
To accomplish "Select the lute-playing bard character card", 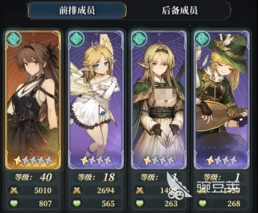I will point(222,99).
